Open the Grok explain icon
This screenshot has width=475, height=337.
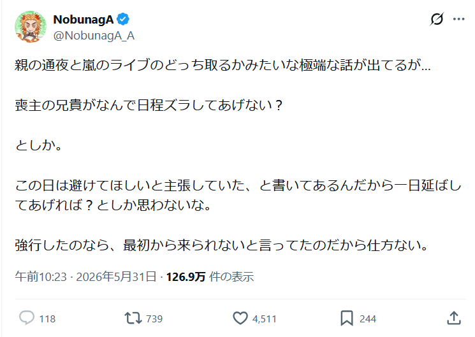tap(437, 19)
